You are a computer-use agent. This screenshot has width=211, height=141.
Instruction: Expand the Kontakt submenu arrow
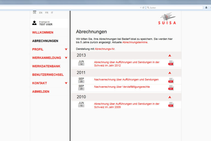point(66,83)
